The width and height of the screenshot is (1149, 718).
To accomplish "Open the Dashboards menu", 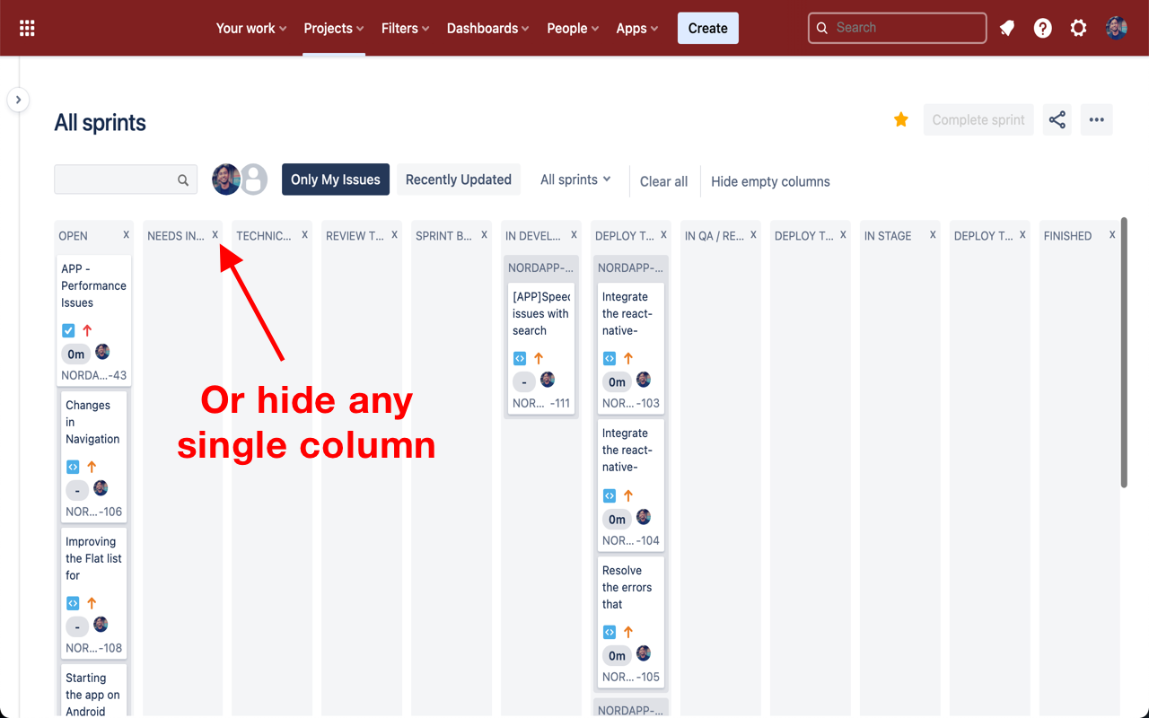I will click(487, 28).
